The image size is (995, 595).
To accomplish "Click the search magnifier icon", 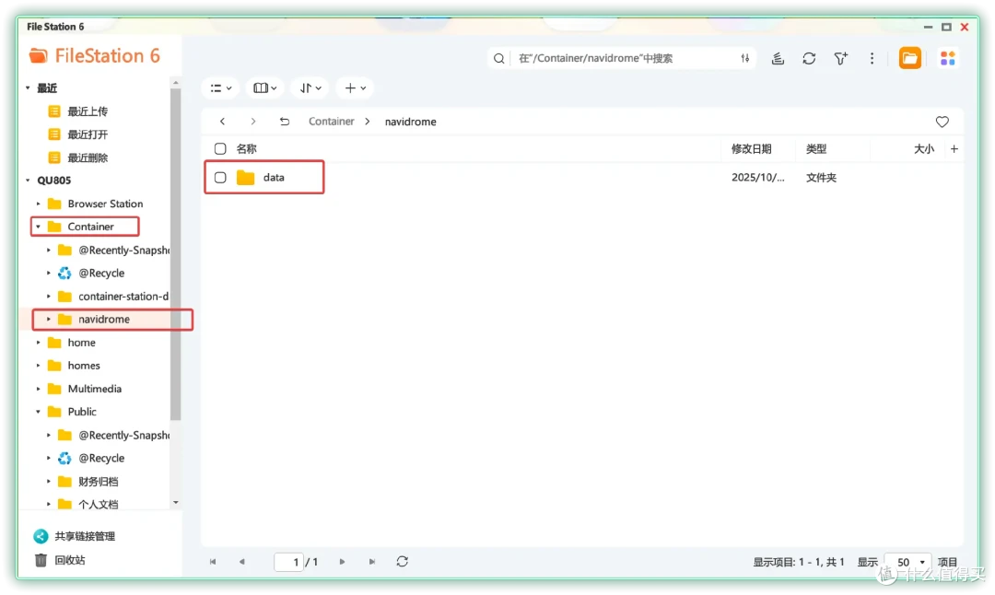I will (498, 58).
